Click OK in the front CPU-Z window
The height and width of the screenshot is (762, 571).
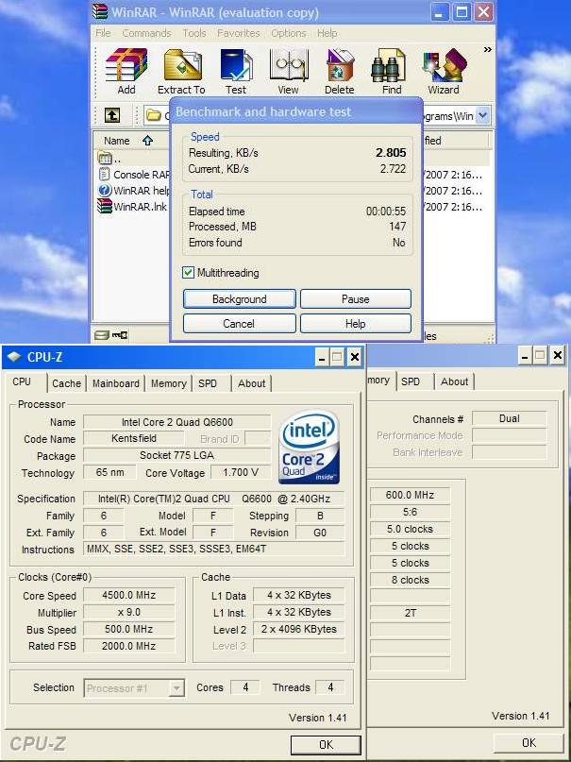326,744
